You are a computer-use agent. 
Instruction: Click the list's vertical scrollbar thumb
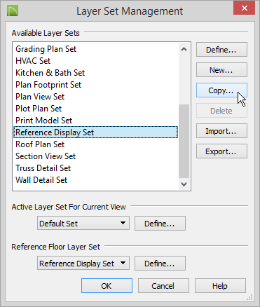184,142
